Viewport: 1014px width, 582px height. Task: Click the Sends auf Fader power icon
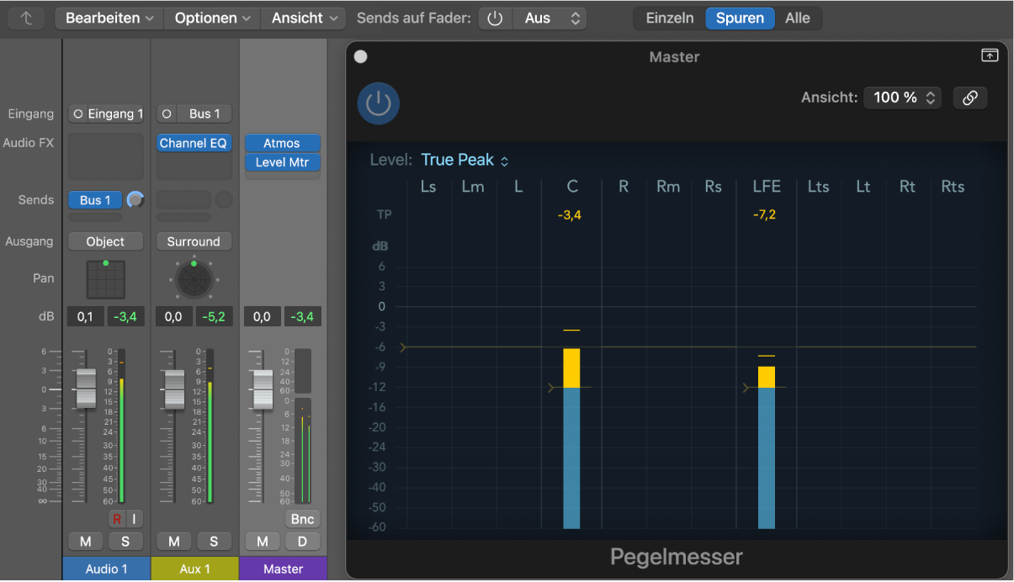point(495,18)
